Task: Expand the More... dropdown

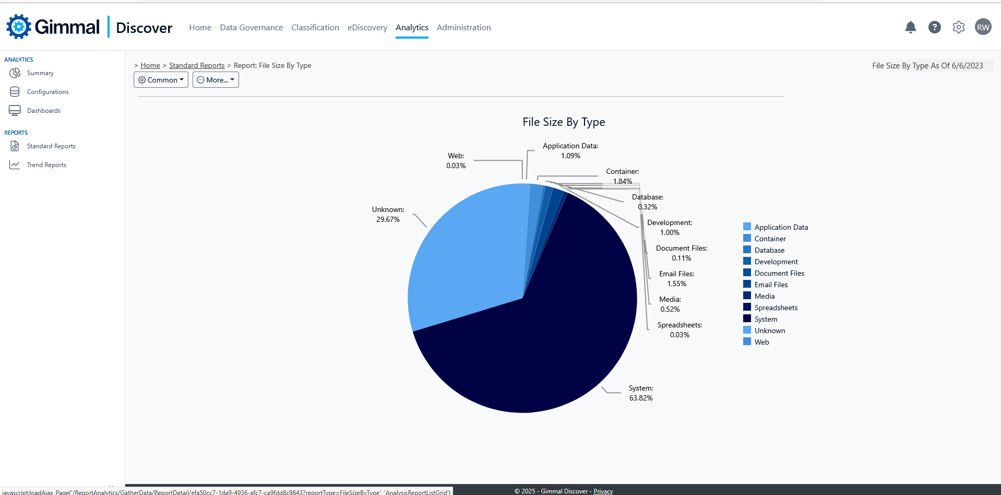Action: click(x=216, y=80)
